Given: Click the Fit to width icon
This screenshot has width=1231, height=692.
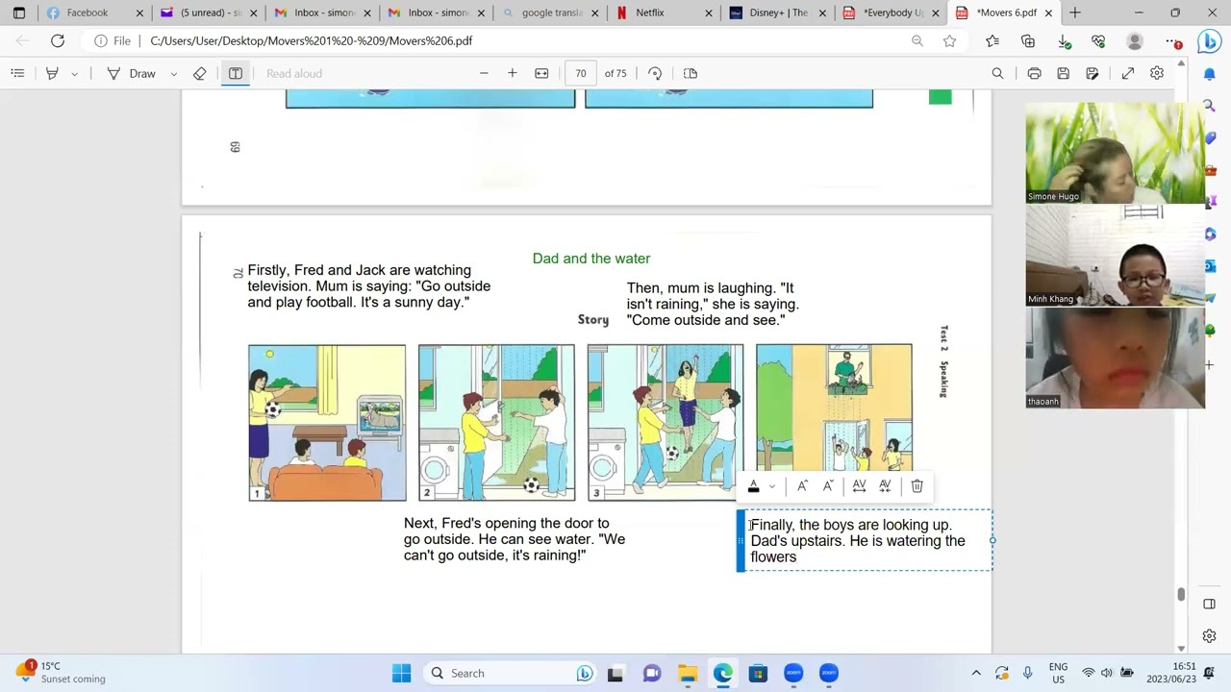Looking at the screenshot, I should point(541,73).
